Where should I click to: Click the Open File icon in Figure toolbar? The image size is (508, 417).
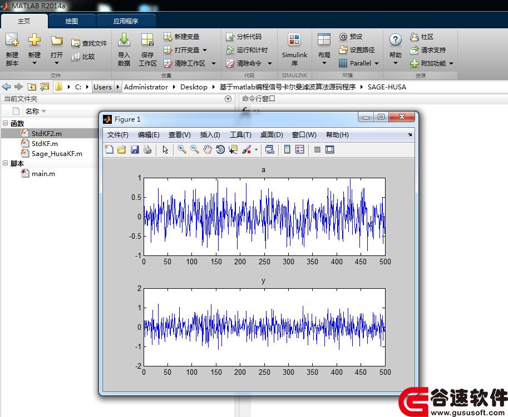tap(122, 149)
